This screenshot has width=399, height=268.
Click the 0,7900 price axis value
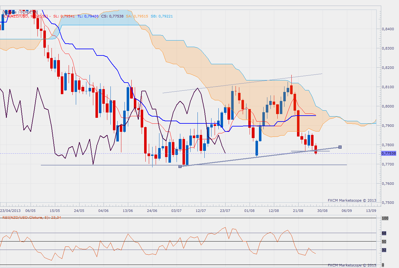388,126
